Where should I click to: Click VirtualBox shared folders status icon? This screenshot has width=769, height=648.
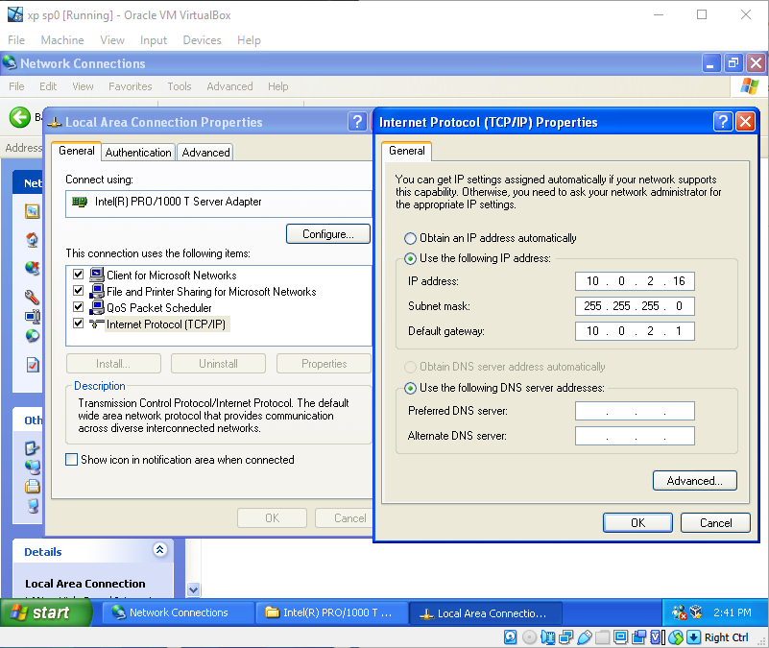pos(603,637)
